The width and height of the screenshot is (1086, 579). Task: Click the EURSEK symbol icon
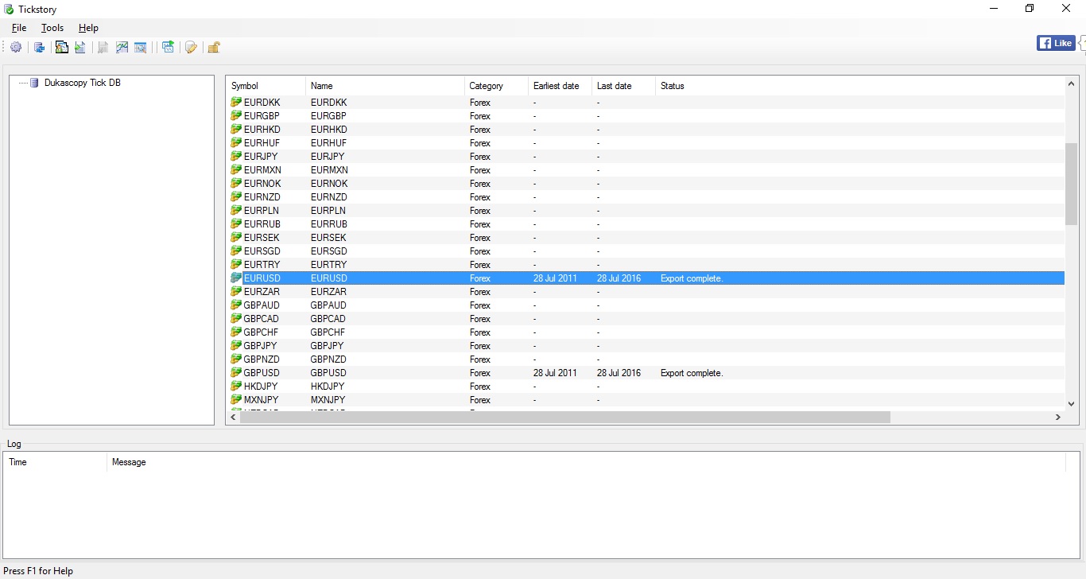pyautogui.click(x=236, y=238)
